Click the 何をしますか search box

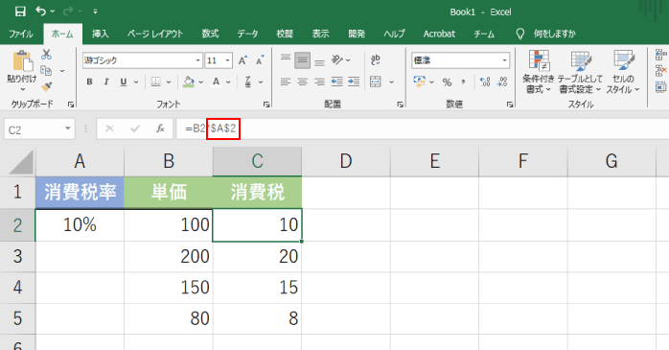554,34
